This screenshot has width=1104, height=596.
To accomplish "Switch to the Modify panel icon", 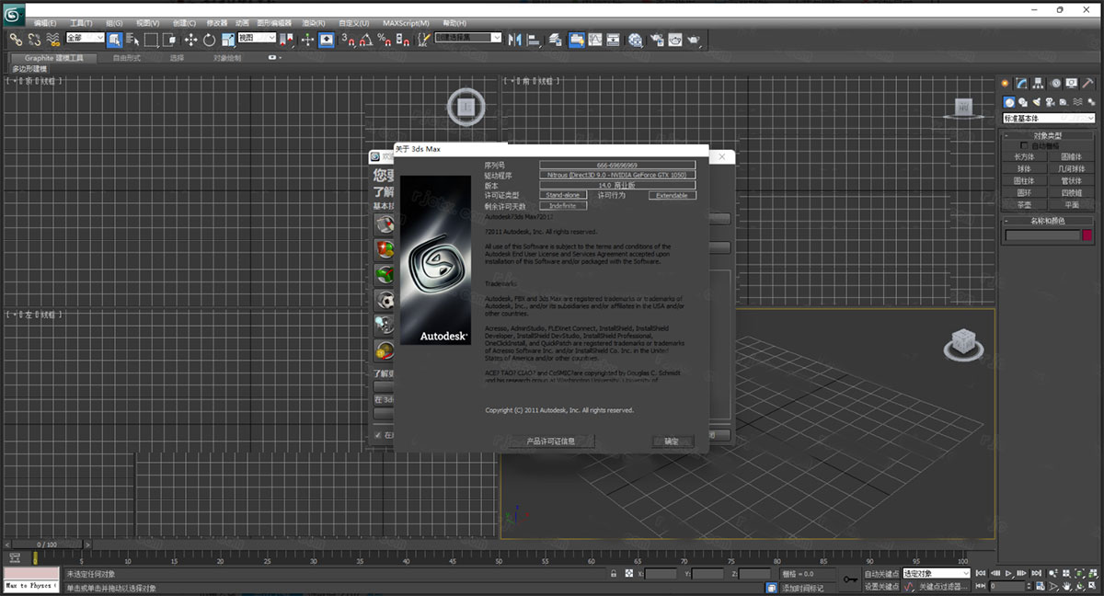I will coord(1021,83).
